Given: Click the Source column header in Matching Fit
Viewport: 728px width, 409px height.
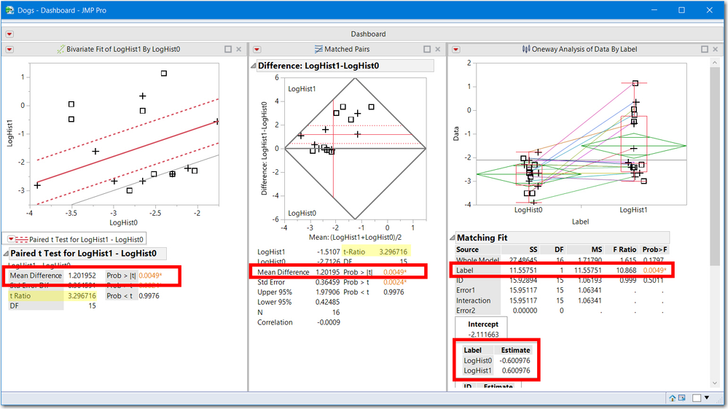Looking at the screenshot, I should click(467, 249).
